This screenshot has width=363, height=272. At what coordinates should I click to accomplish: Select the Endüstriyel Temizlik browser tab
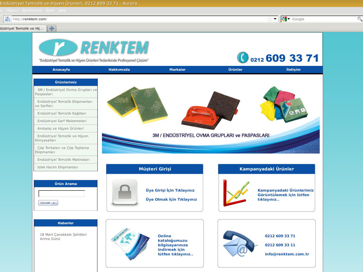[x=23, y=28]
